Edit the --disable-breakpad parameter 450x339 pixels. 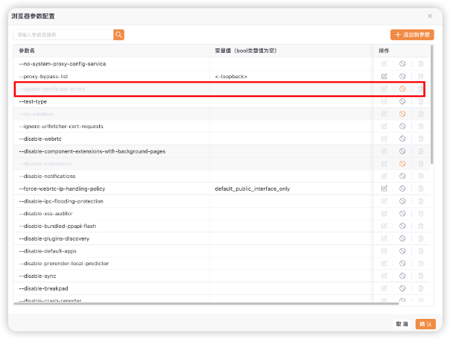384,288
